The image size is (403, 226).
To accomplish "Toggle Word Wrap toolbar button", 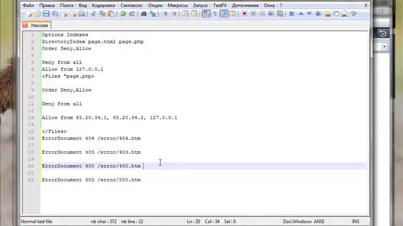I will pos(206,14).
